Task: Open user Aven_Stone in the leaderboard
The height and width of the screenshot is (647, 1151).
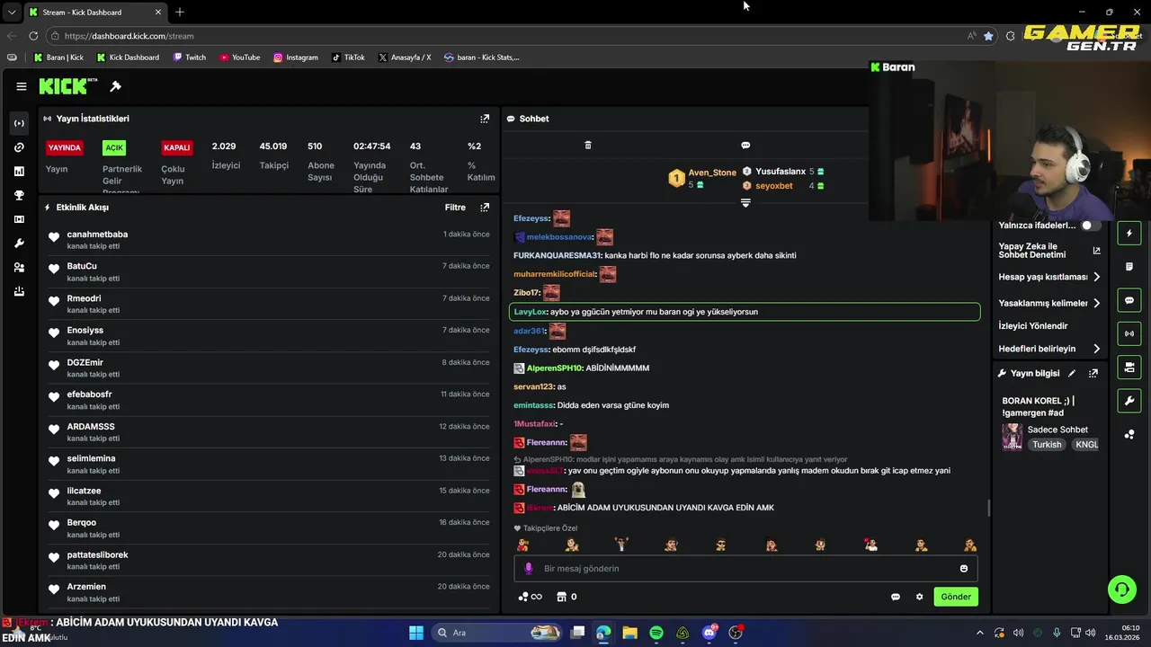Action: coord(712,173)
